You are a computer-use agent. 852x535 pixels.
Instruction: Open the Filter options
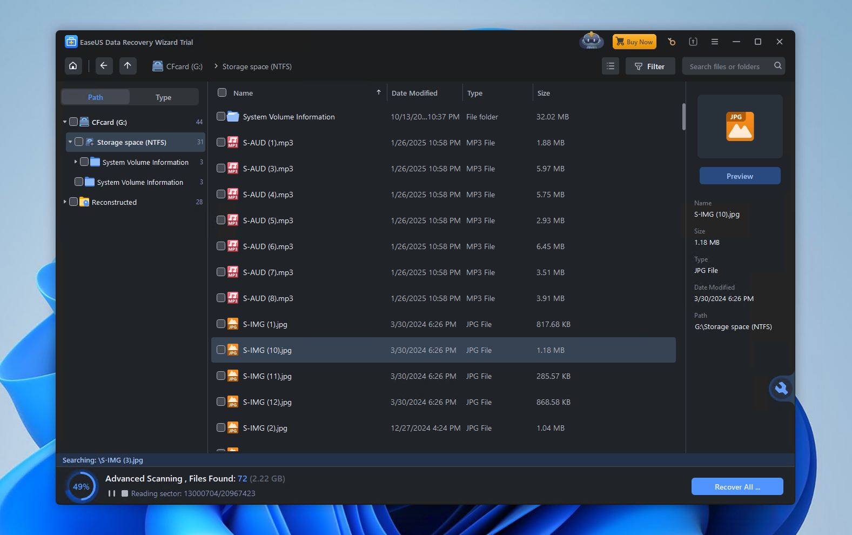(650, 66)
